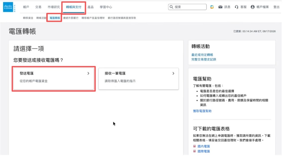Viewport: 284px width, 157px height.
Task: Open 銀行路徑號碼與直接存款 submenu item
Action: [122, 18]
